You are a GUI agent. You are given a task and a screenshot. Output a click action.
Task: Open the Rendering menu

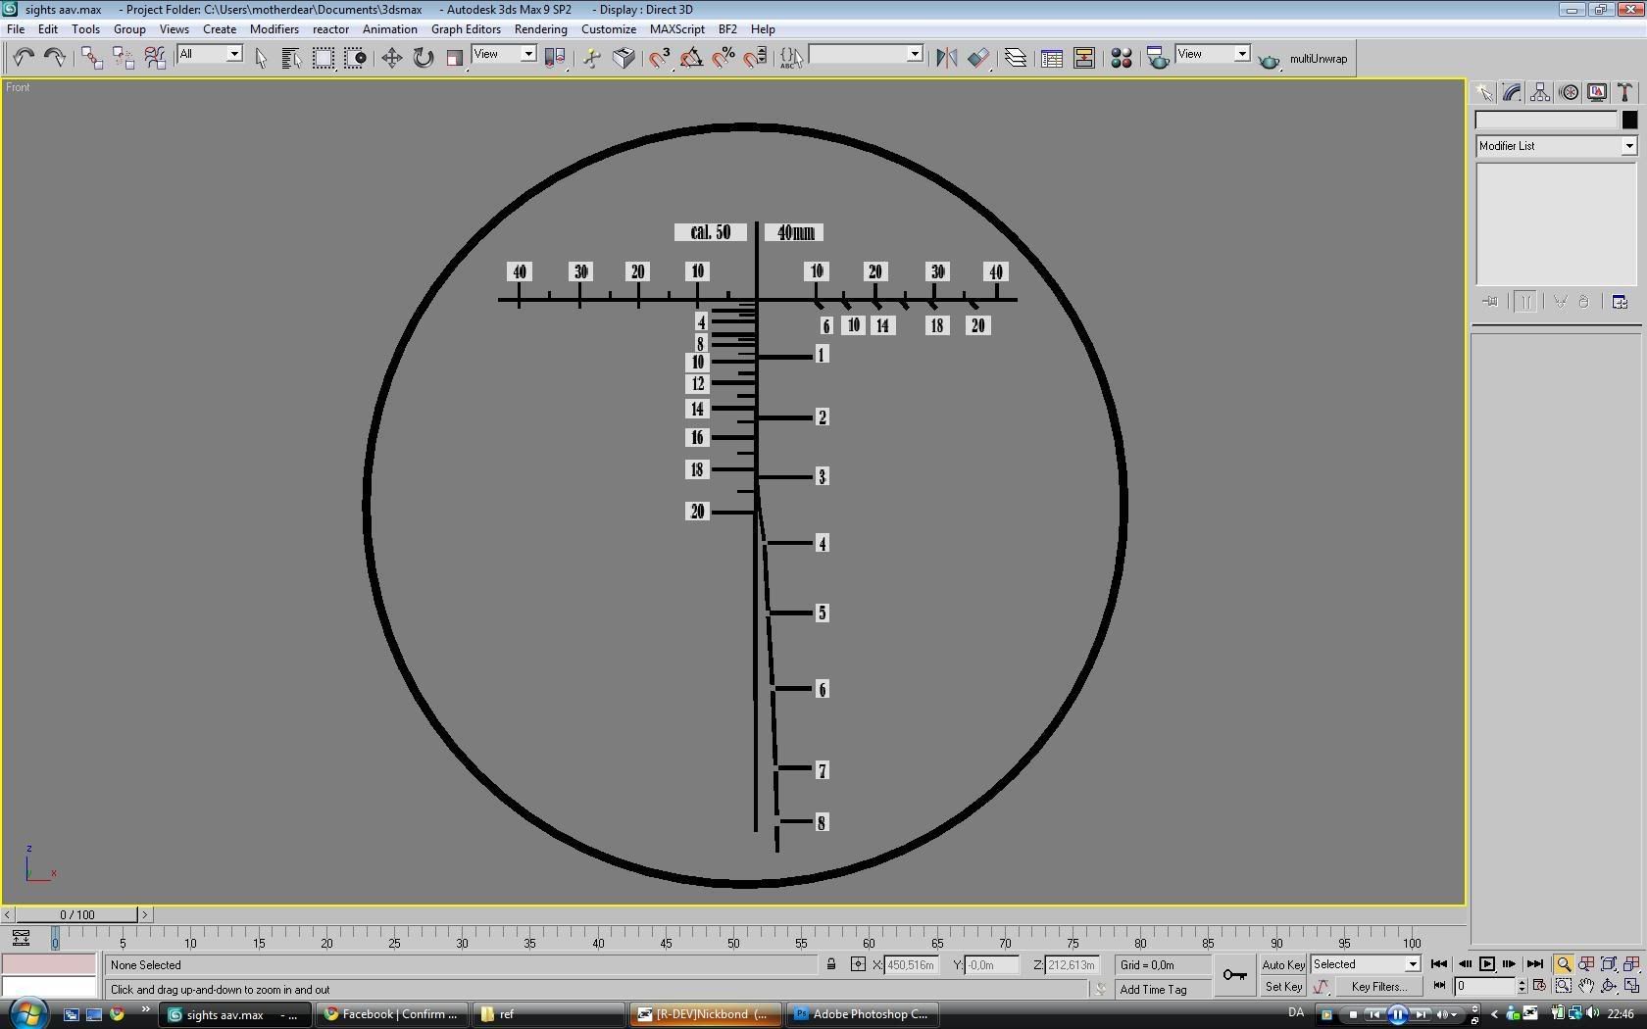pyautogui.click(x=540, y=29)
